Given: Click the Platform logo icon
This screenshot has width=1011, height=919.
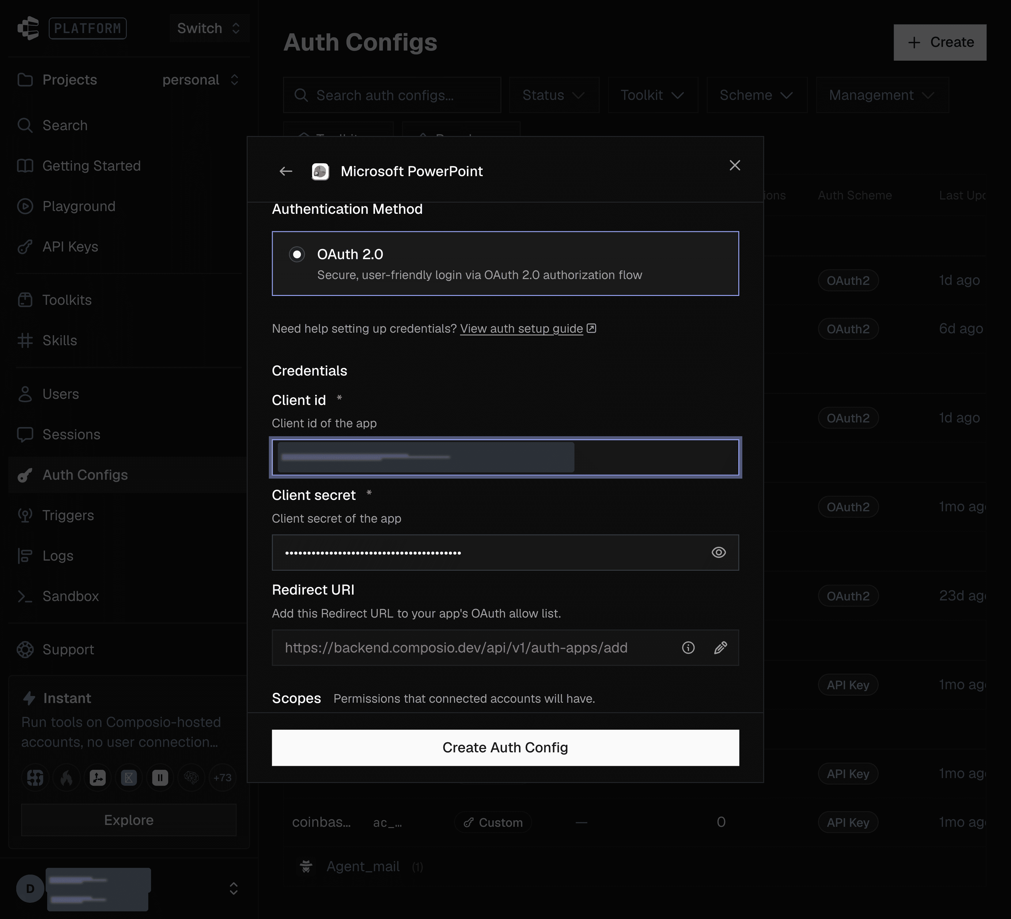Looking at the screenshot, I should click(x=28, y=28).
